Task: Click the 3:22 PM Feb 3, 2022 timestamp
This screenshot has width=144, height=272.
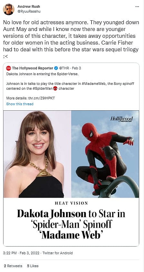Action: (x=21, y=253)
